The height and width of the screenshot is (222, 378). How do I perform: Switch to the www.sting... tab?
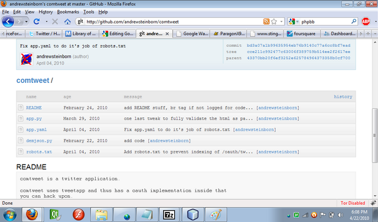(x=266, y=34)
